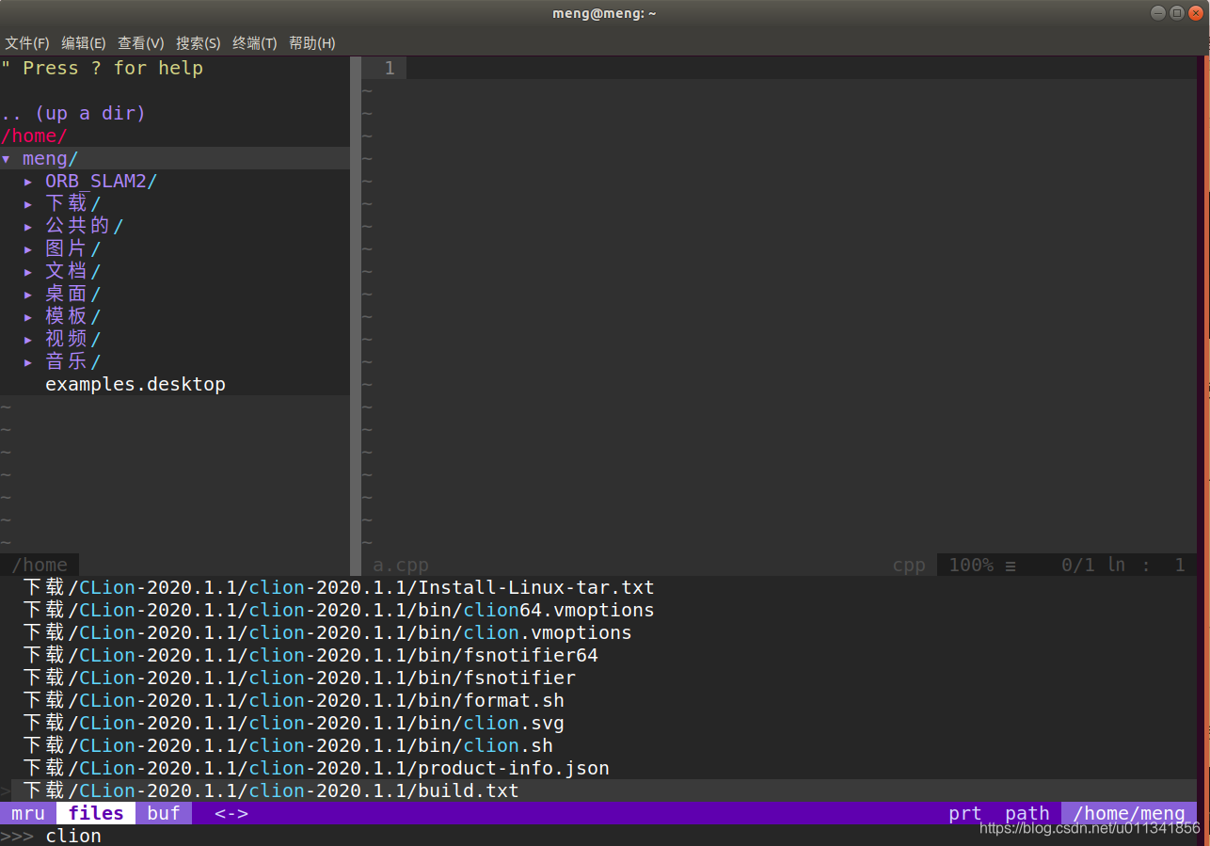Open the 终端(T) menu
The width and height of the screenshot is (1210, 846).
254,43
